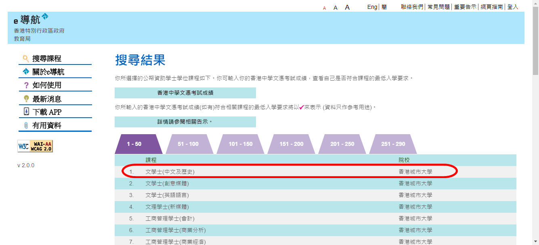Click the paperclip icon beside 有用資料
The width and height of the screenshot is (539, 245).
click(26, 125)
